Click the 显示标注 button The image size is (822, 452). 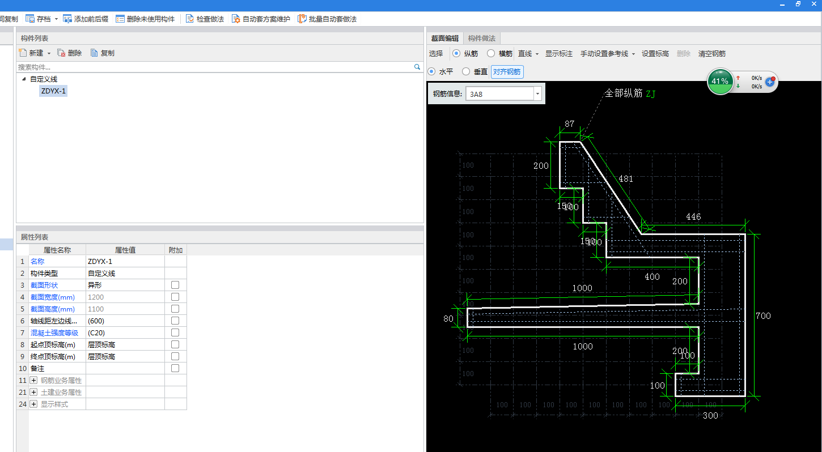tap(559, 54)
